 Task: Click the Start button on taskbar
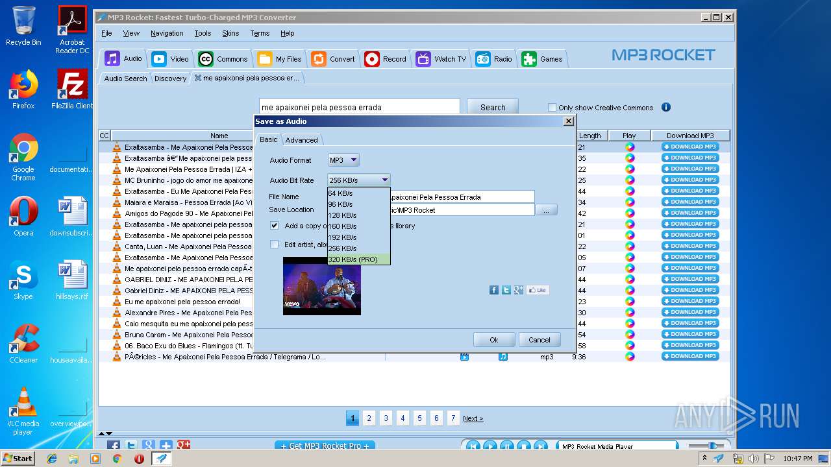pyautogui.click(x=18, y=458)
